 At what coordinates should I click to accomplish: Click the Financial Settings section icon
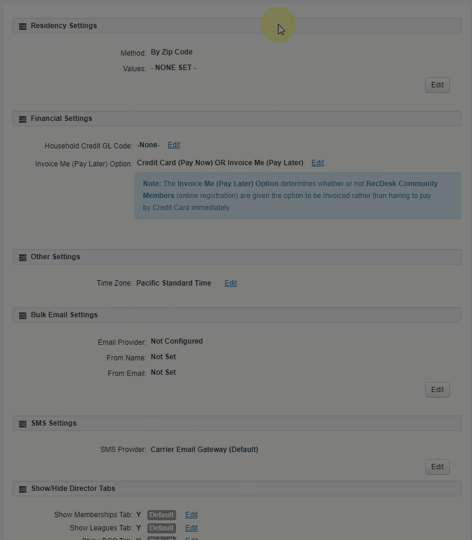pyautogui.click(x=23, y=119)
